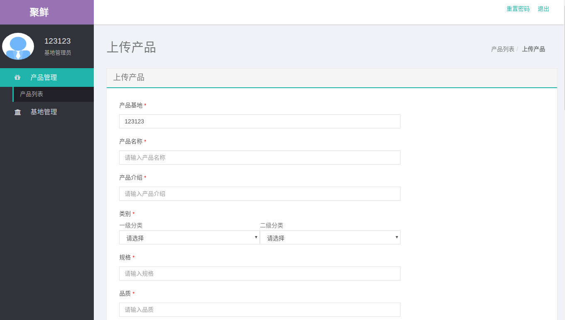Click the 退出 logout link
Screen dimensions: 565x320
click(543, 9)
